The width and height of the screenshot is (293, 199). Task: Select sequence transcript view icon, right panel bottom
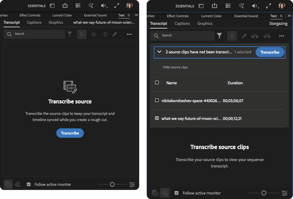[165, 193]
